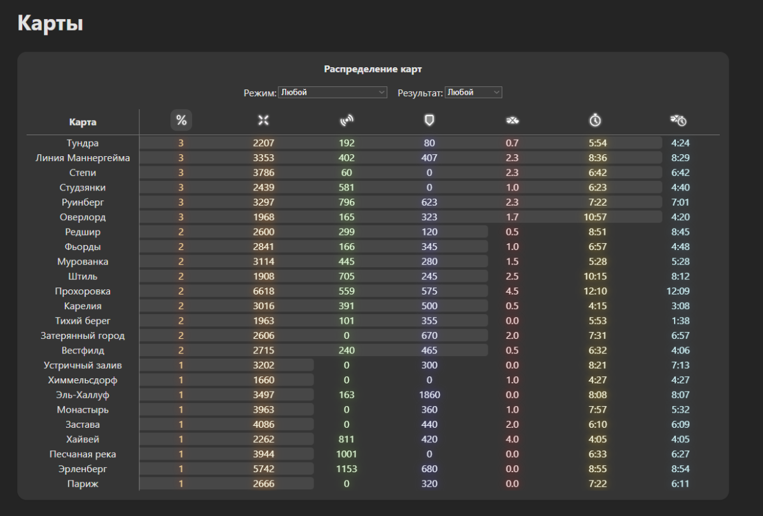Click the Оверлорд map name
Image resolution: width=763 pixels, height=516 pixels.
[83, 217]
